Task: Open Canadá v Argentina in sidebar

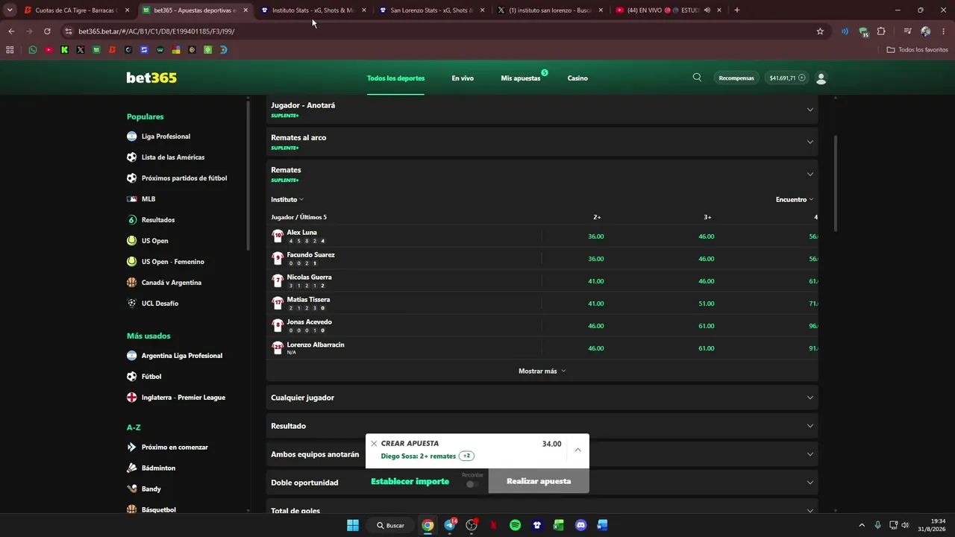Action: (x=172, y=283)
